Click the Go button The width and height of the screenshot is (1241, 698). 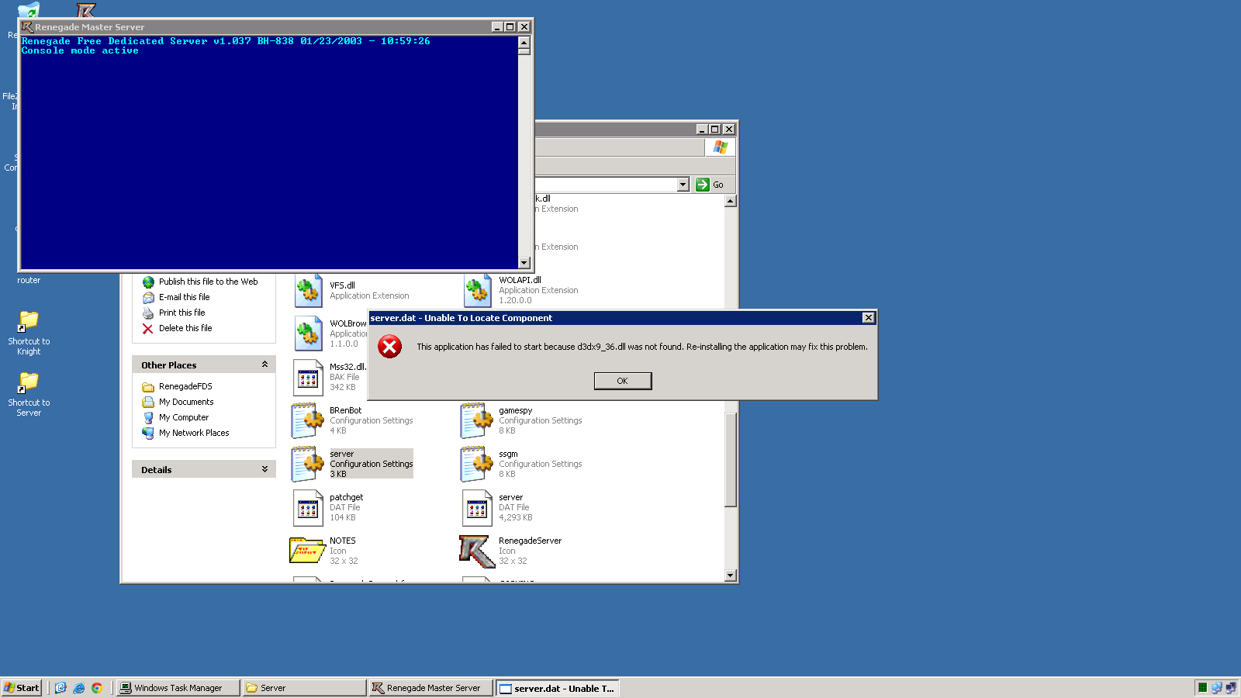coord(710,185)
